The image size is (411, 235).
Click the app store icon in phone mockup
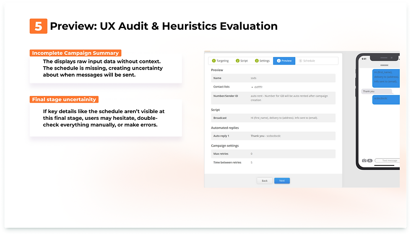369,160
